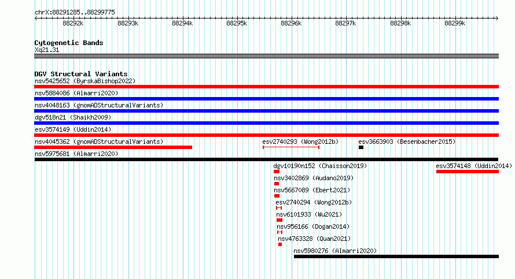Click the 88297k ruler tick label
The height and width of the screenshot is (279, 515).
point(345,23)
